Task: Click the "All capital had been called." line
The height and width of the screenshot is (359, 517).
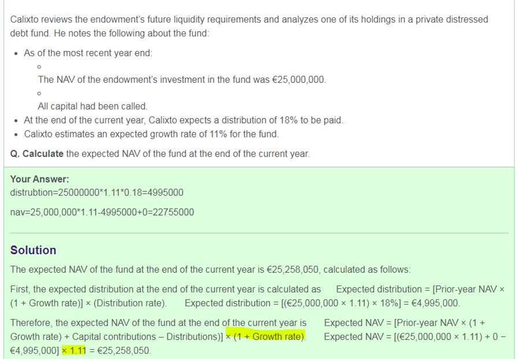Action: (93, 106)
